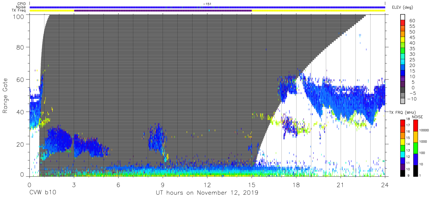This screenshot has width=433, height=200.
Task: Click the -151 CPID value
Action: click(207, 4)
